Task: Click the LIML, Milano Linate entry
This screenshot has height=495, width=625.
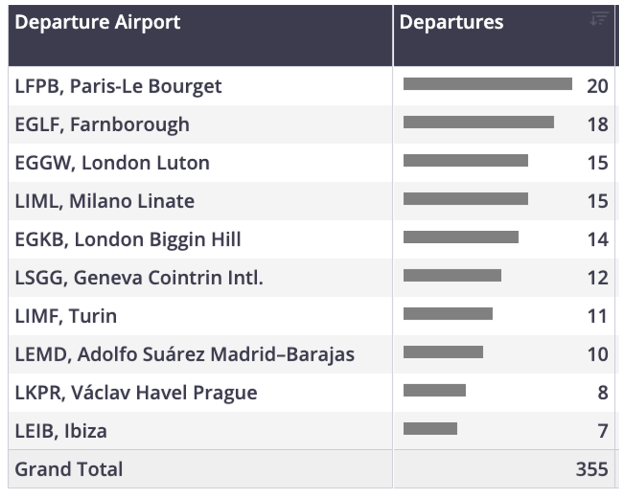Action: pyautogui.click(x=105, y=201)
